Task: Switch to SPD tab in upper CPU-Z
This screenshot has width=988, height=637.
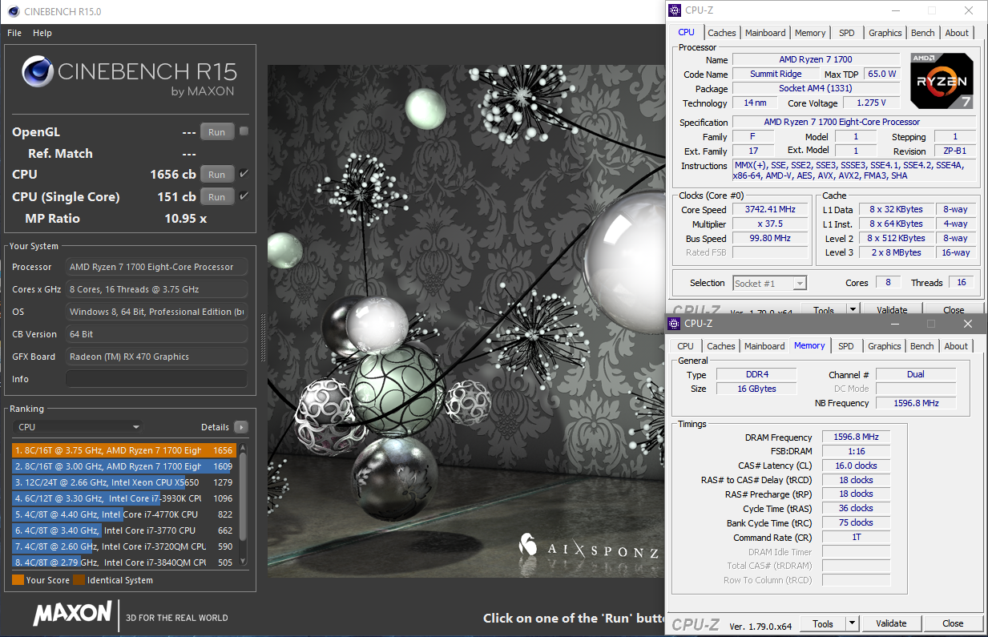Action: point(847,33)
